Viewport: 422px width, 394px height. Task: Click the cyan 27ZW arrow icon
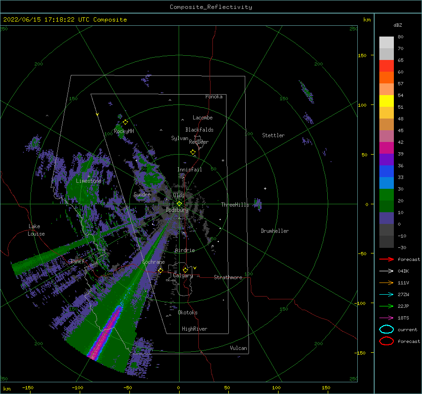tap(386, 295)
